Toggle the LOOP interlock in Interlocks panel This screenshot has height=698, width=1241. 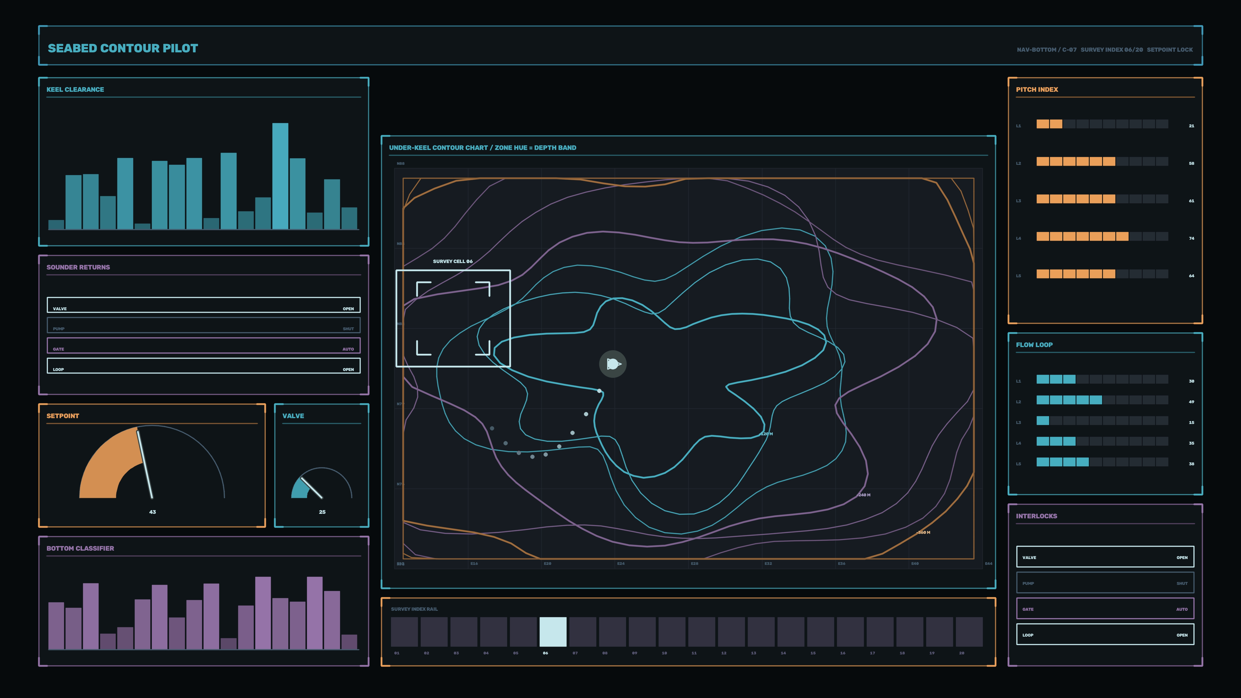click(x=1105, y=634)
